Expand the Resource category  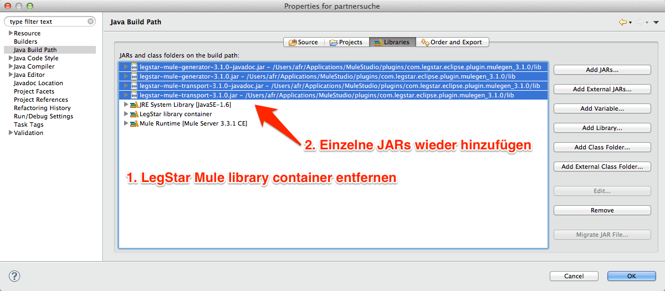(x=11, y=33)
